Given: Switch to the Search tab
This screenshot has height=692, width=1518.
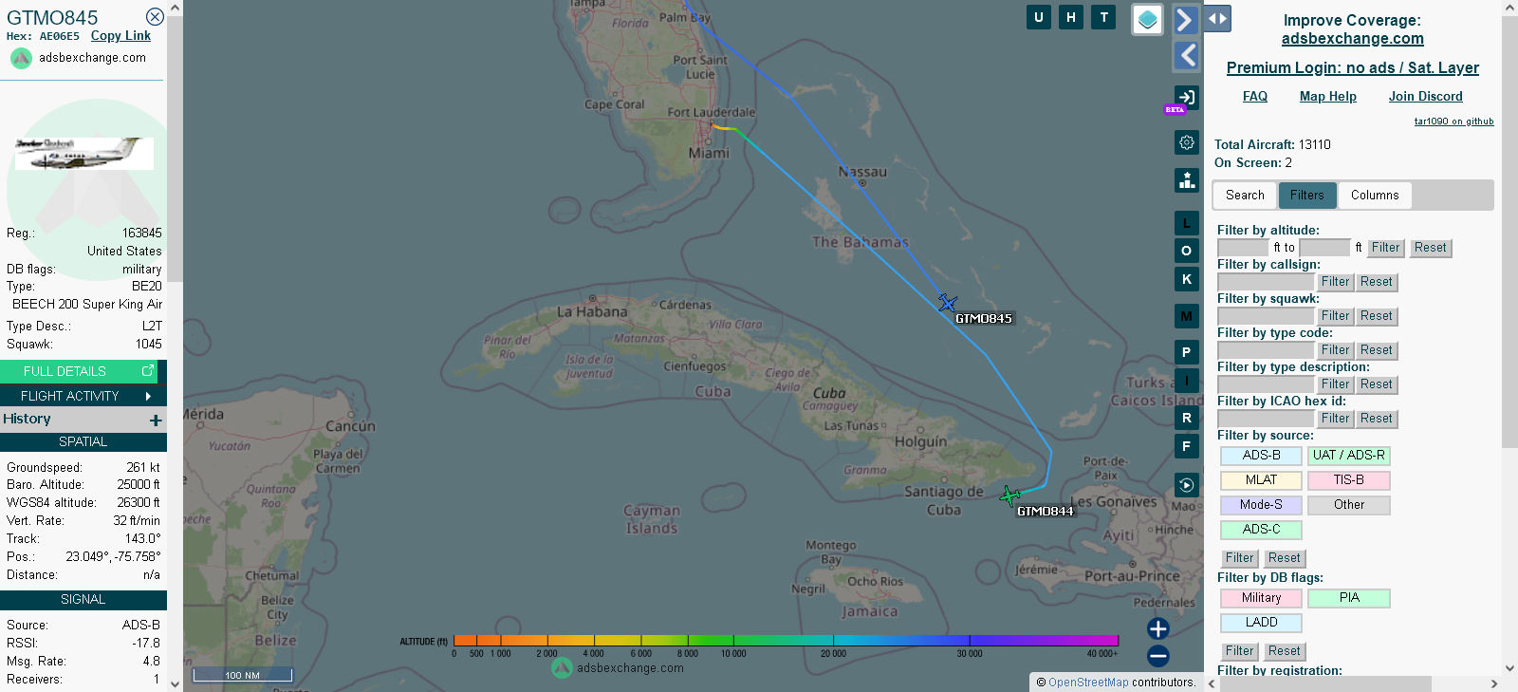Looking at the screenshot, I should coord(1245,196).
